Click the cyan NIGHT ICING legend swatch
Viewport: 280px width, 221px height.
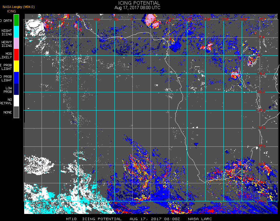pos(16,32)
